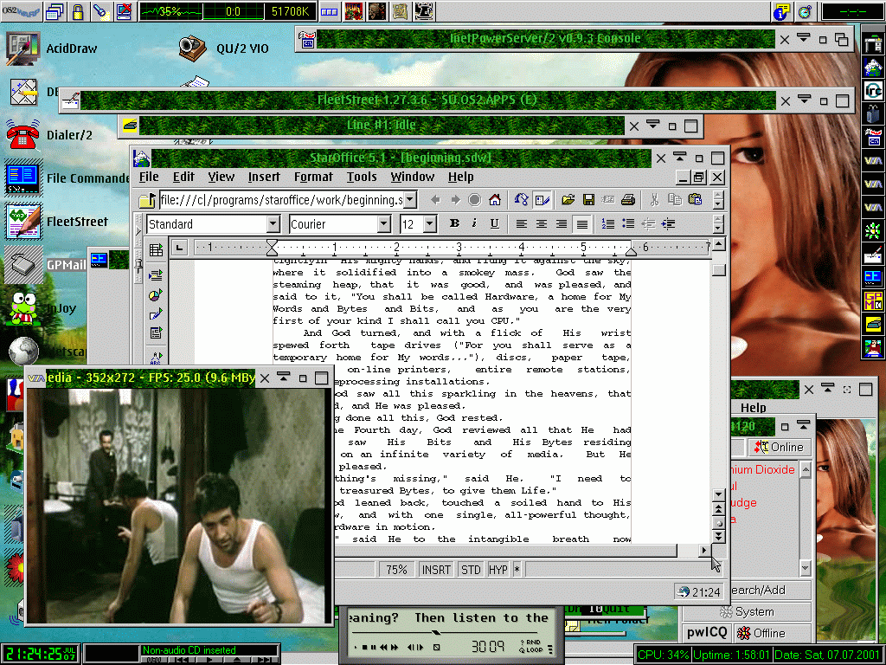Open AcidDraw desktop icon
The height and width of the screenshot is (665, 886).
[x=22, y=48]
